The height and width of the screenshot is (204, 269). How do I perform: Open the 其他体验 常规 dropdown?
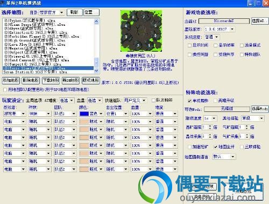[x=253, y=118]
